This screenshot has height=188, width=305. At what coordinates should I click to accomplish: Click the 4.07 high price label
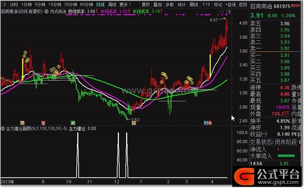214,20
